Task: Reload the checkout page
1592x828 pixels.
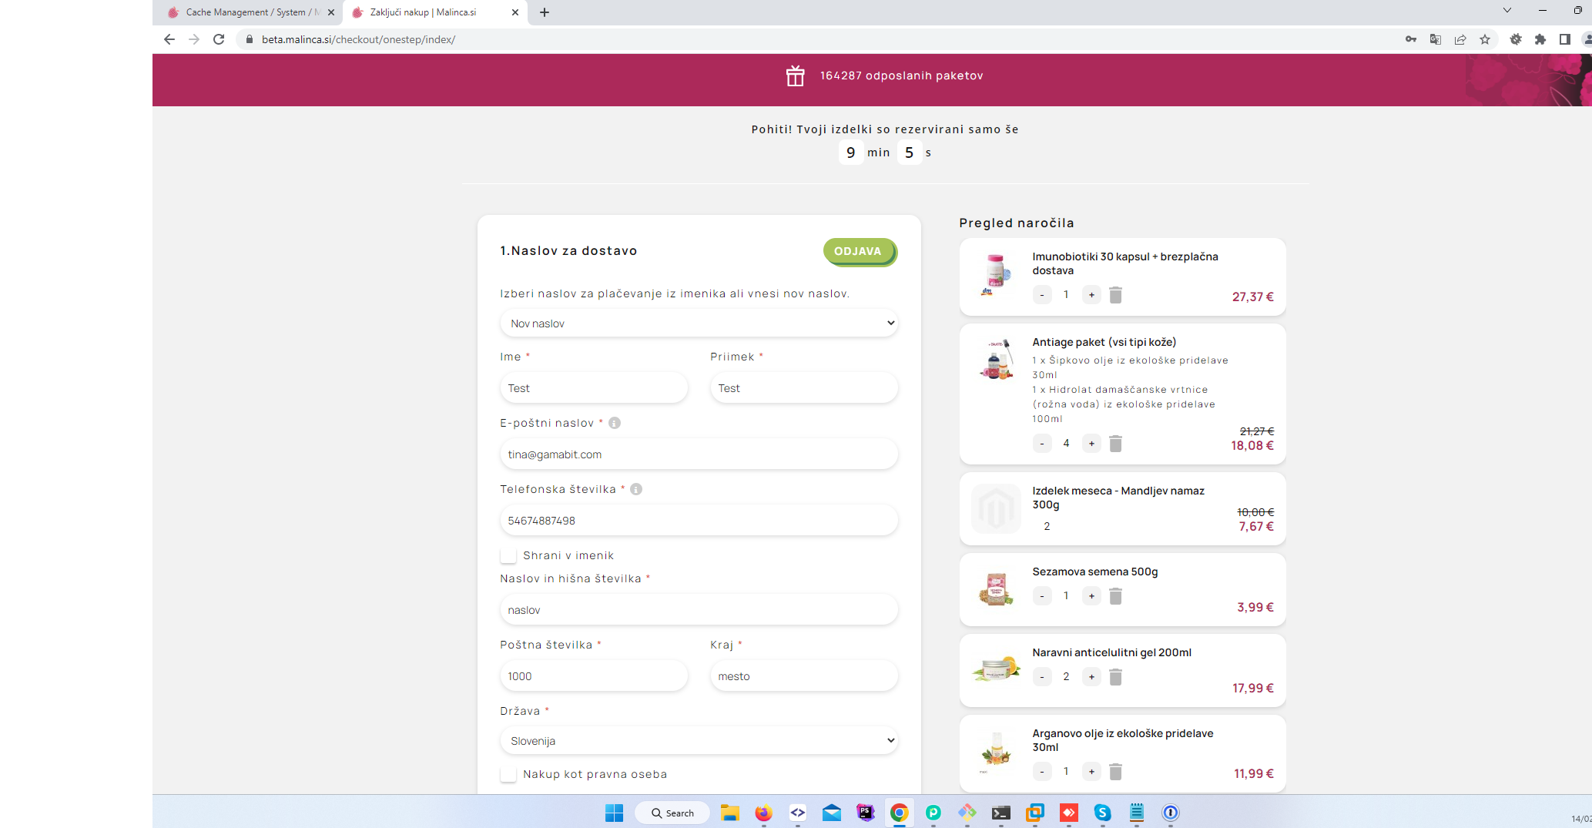Action: (219, 39)
